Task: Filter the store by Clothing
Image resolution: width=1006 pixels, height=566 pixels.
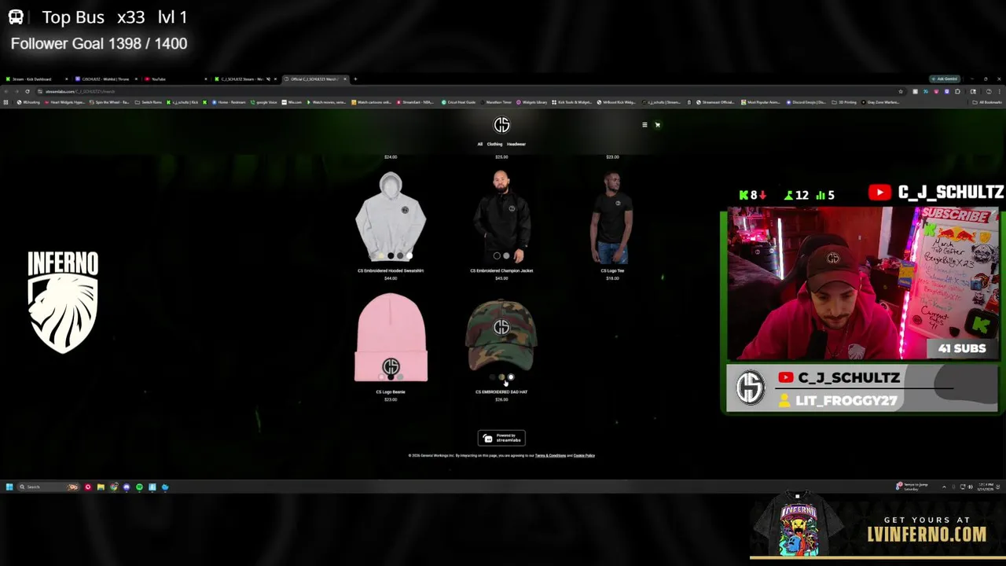Action: 494,144
